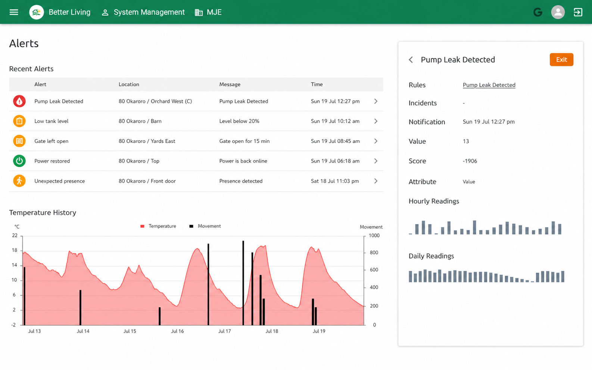Image resolution: width=592 pixels, height=370 pixels.
Task: Click the person icon beside System Management
Action: 105,13
